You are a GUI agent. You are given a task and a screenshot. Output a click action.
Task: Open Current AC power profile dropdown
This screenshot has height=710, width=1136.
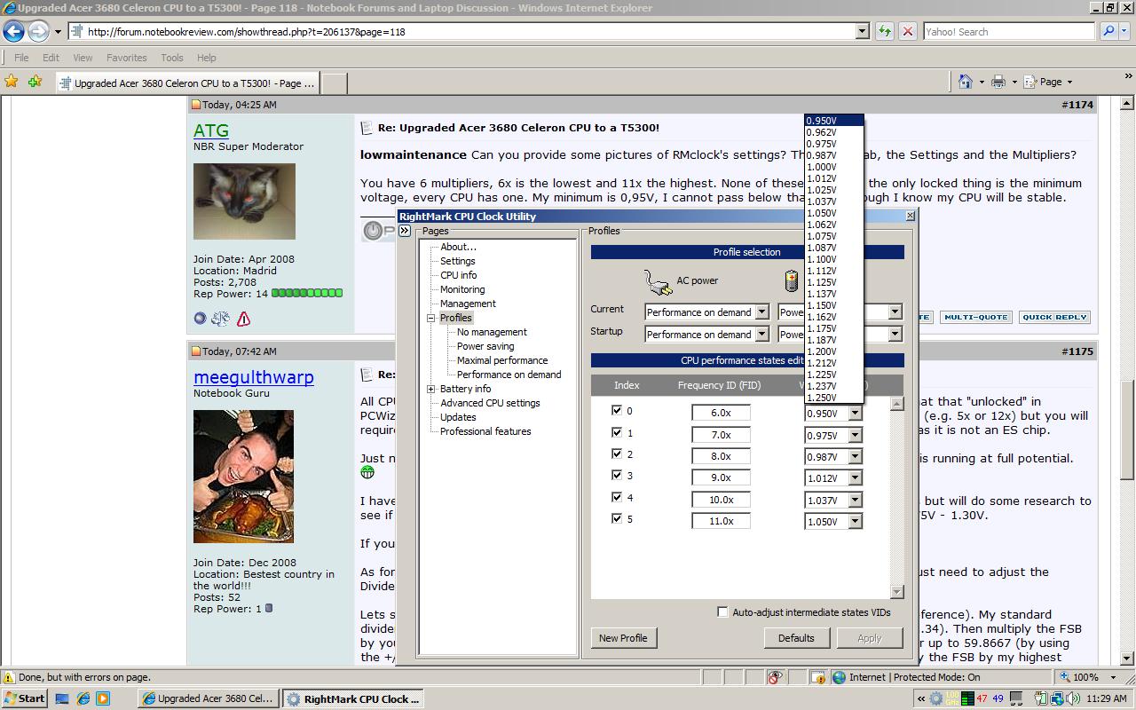(x=761, y=312)
